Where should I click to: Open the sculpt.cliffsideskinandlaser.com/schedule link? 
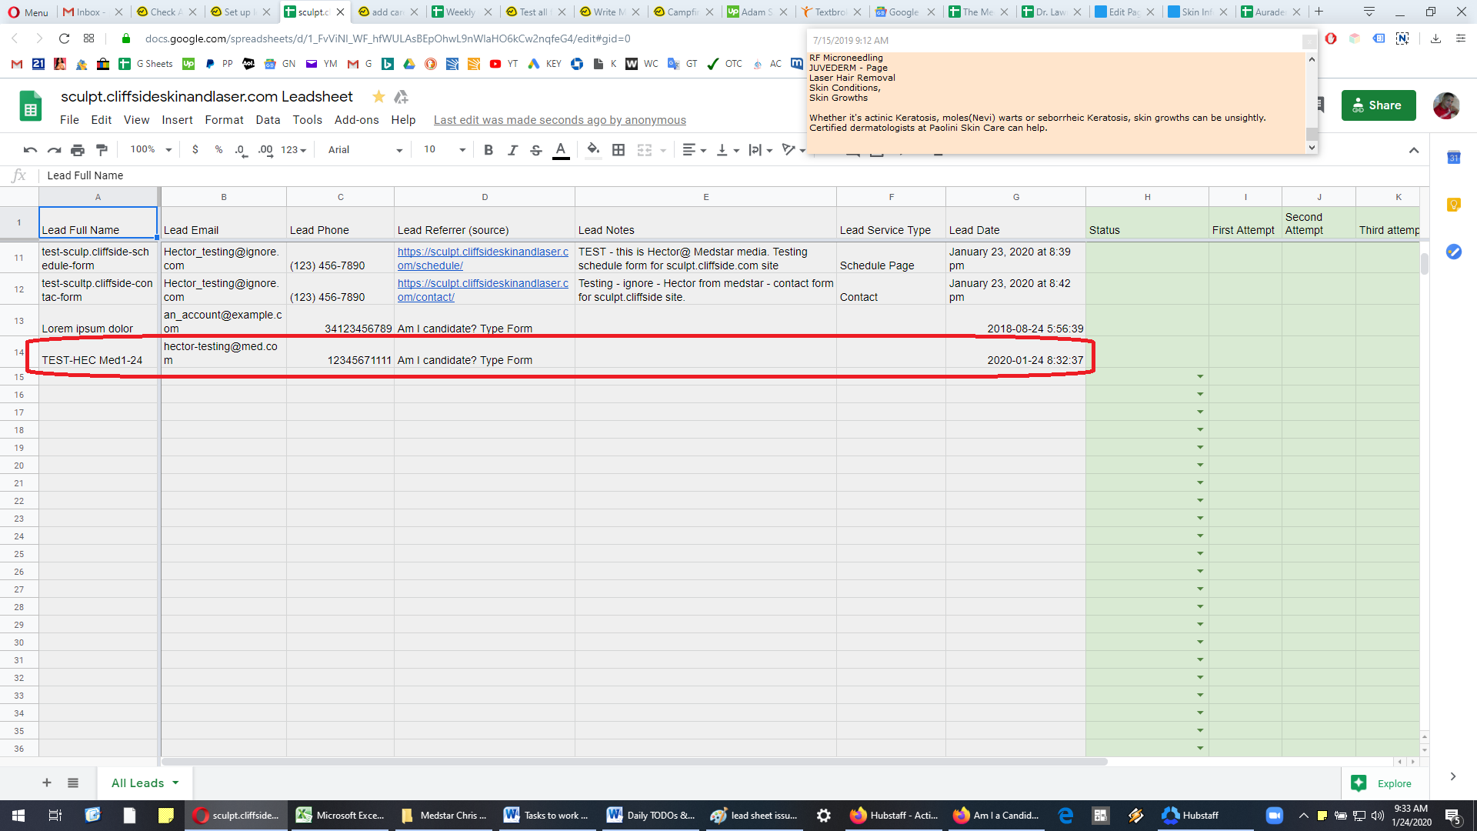pos(482,259)
